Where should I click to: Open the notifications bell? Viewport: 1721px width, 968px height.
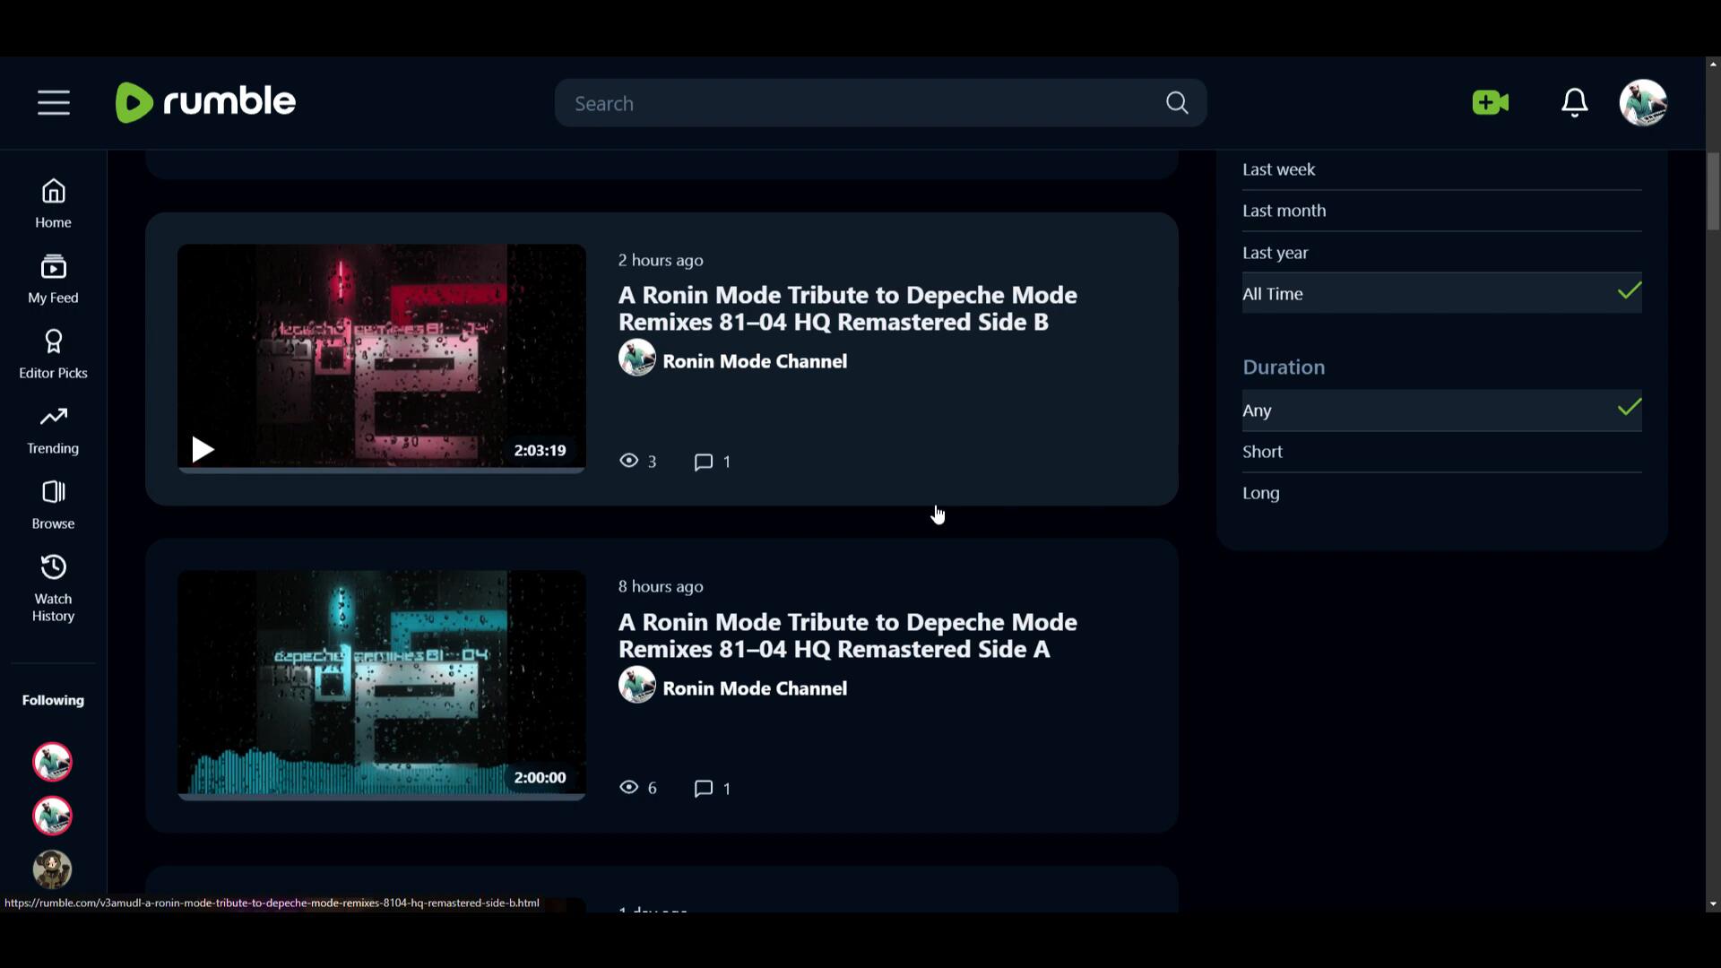coord(1574,103)
